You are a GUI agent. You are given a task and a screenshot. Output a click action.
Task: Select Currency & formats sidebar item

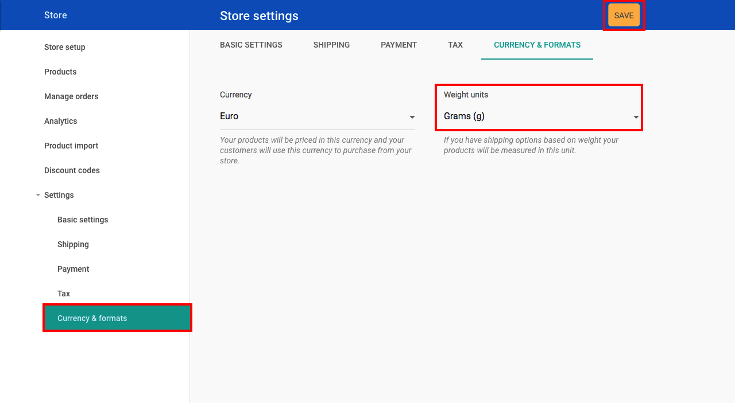[x=117, y=318]
